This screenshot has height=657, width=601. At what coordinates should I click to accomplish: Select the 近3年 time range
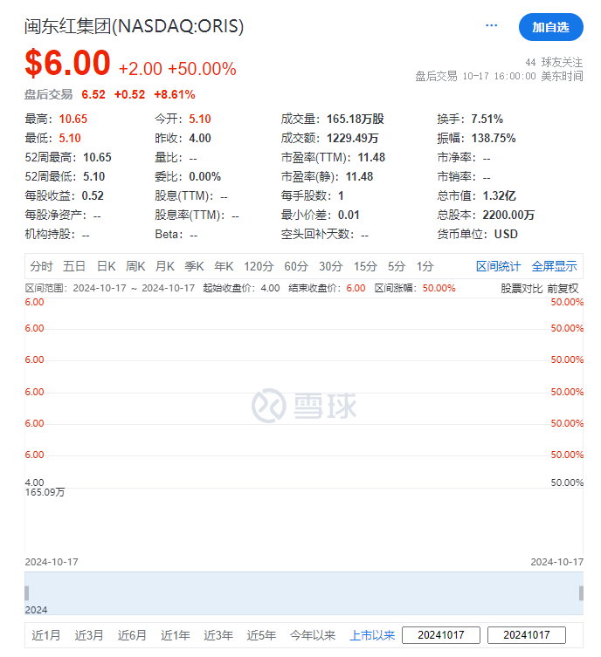(218, 635)
